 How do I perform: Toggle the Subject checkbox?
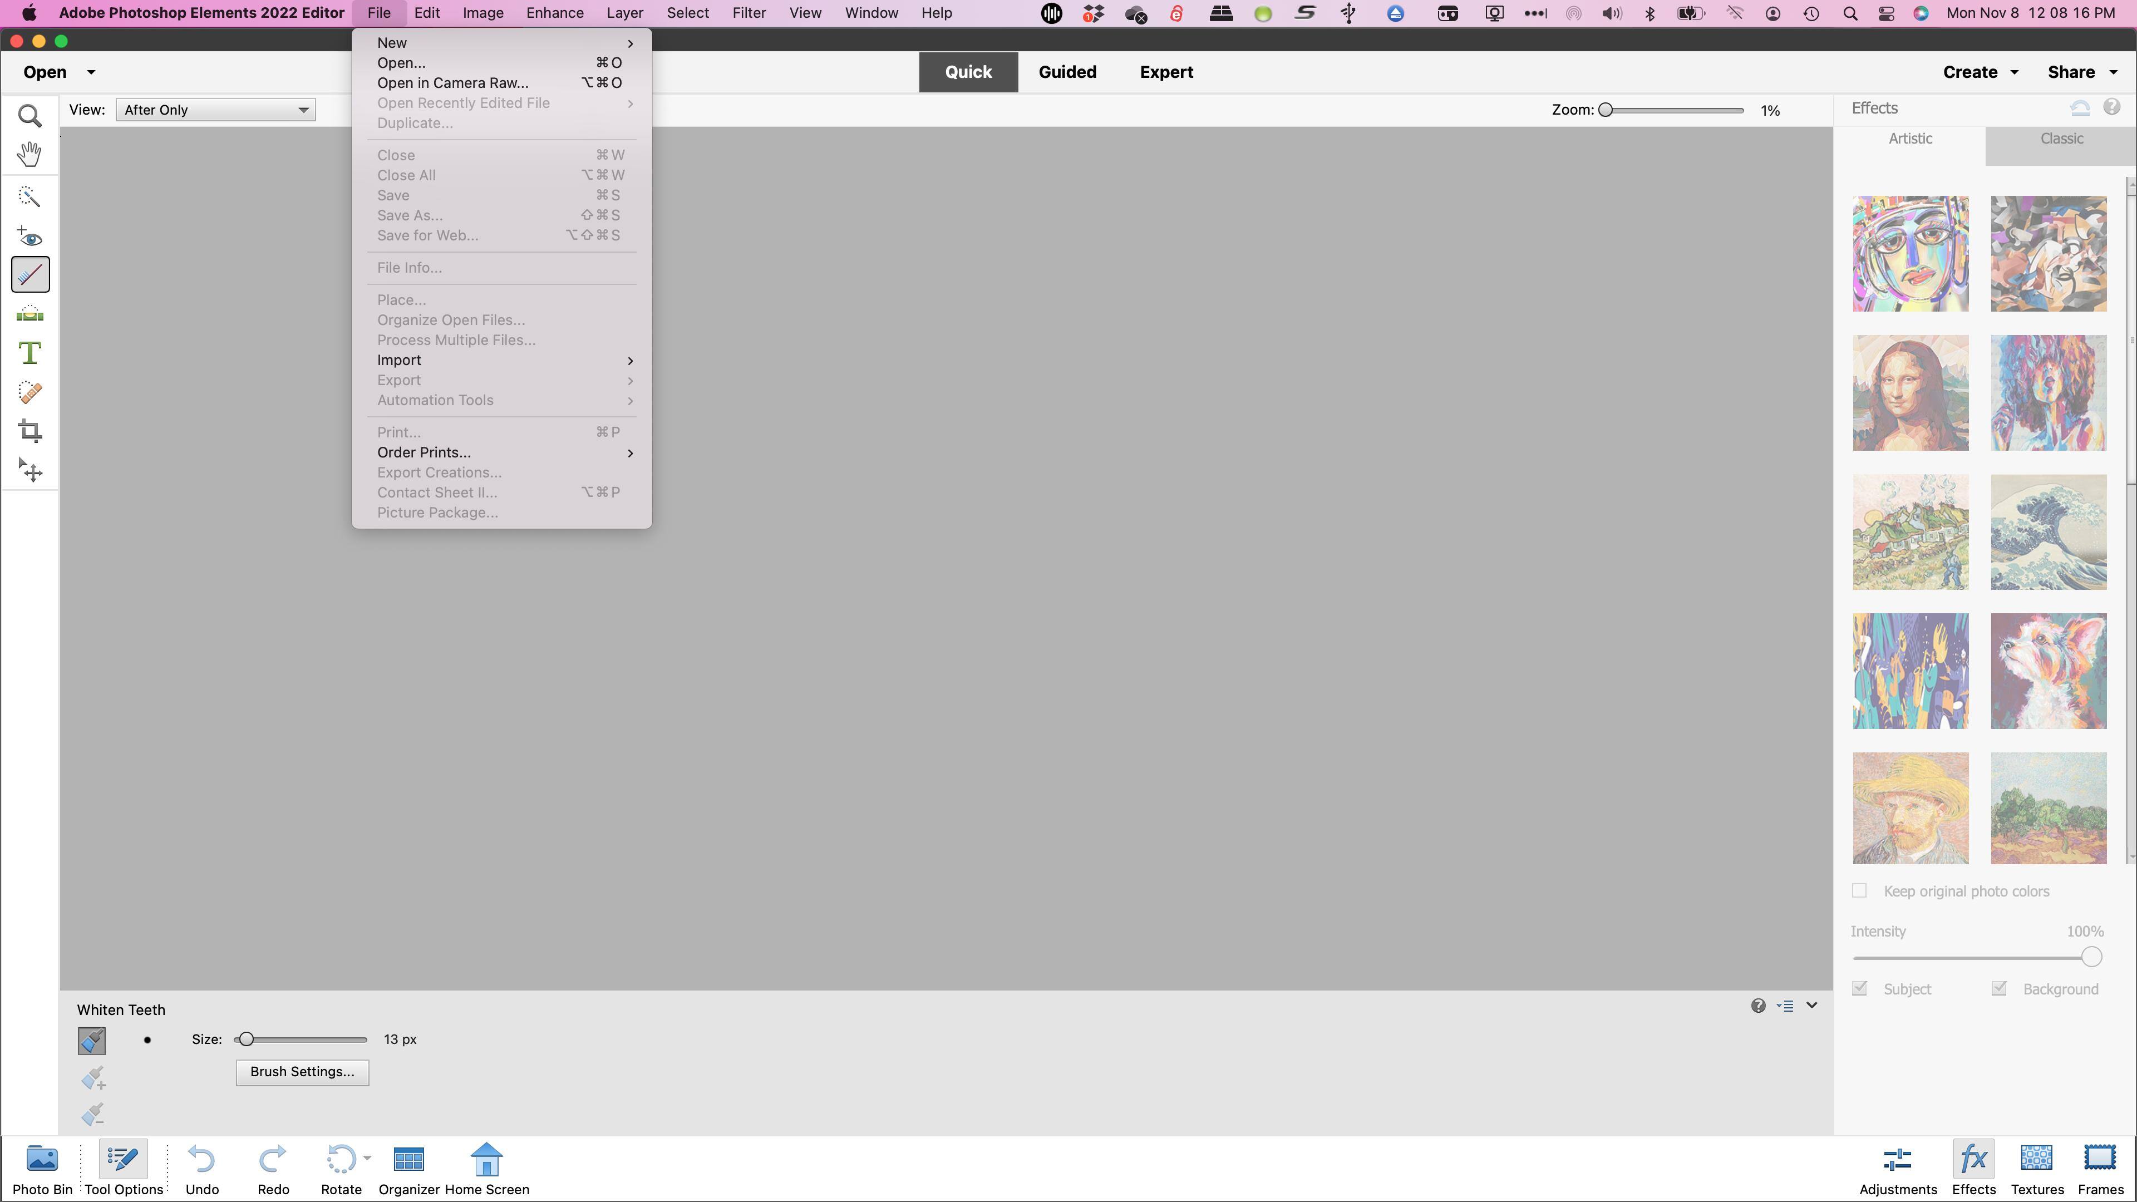[1859, 989]
